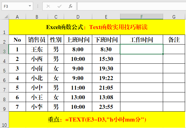186x128 pixels.
Task: Select row 5 header
Action: pyautogui.click(x=4, y=68)
